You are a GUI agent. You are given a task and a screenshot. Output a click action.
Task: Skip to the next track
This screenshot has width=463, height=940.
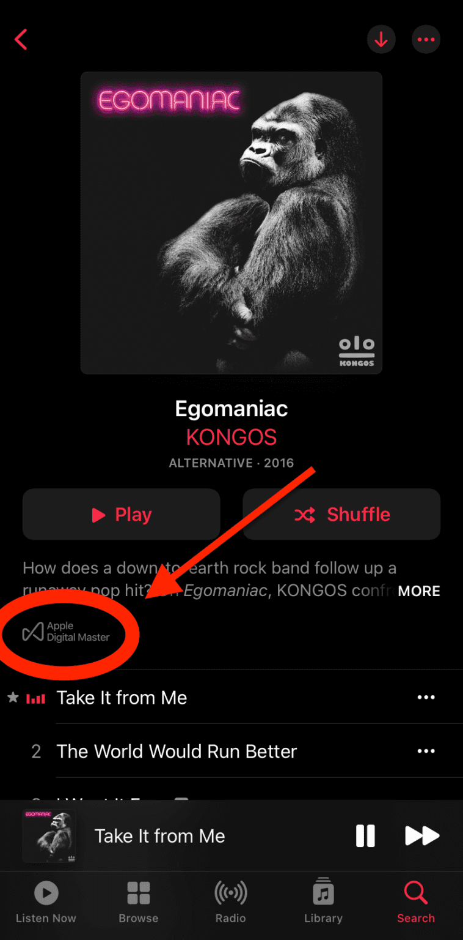(x=422, y=836)
